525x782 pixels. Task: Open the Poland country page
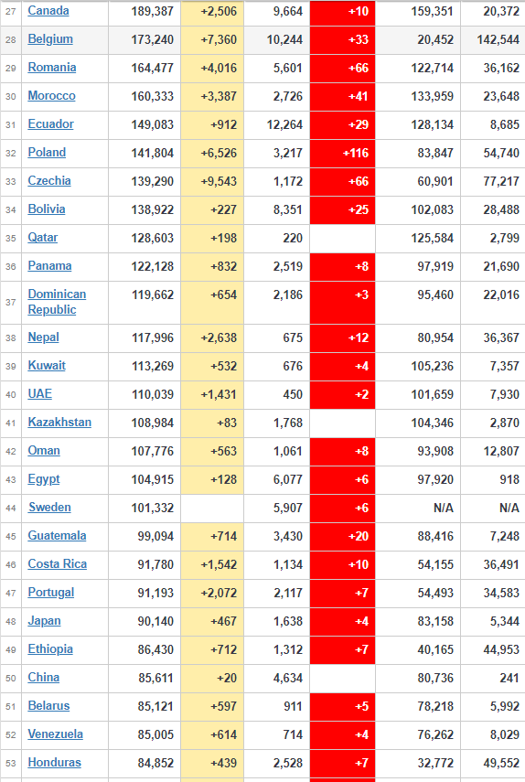click(x=47, y=153)
